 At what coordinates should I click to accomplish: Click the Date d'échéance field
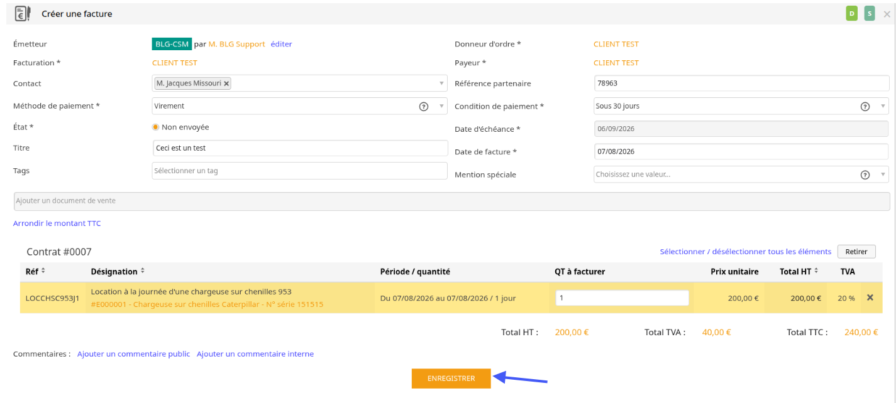(x=742, y=129)
